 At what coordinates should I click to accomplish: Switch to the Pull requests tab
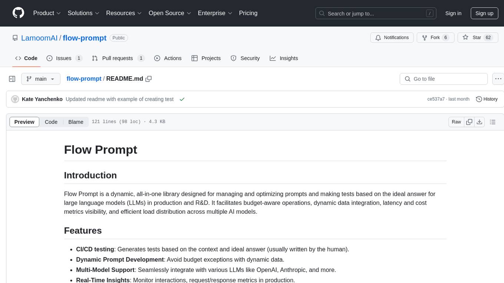(x=118, y=58)
